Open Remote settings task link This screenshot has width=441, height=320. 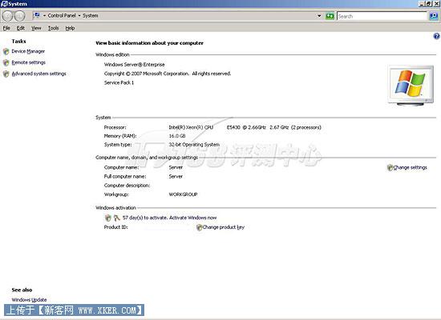click(x=28, y=62)
